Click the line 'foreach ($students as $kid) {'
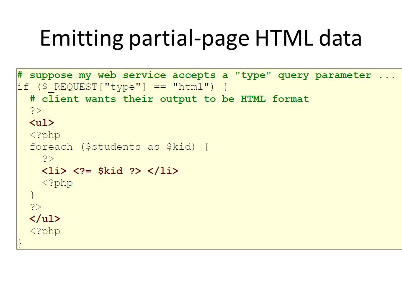 coord(119,147)
